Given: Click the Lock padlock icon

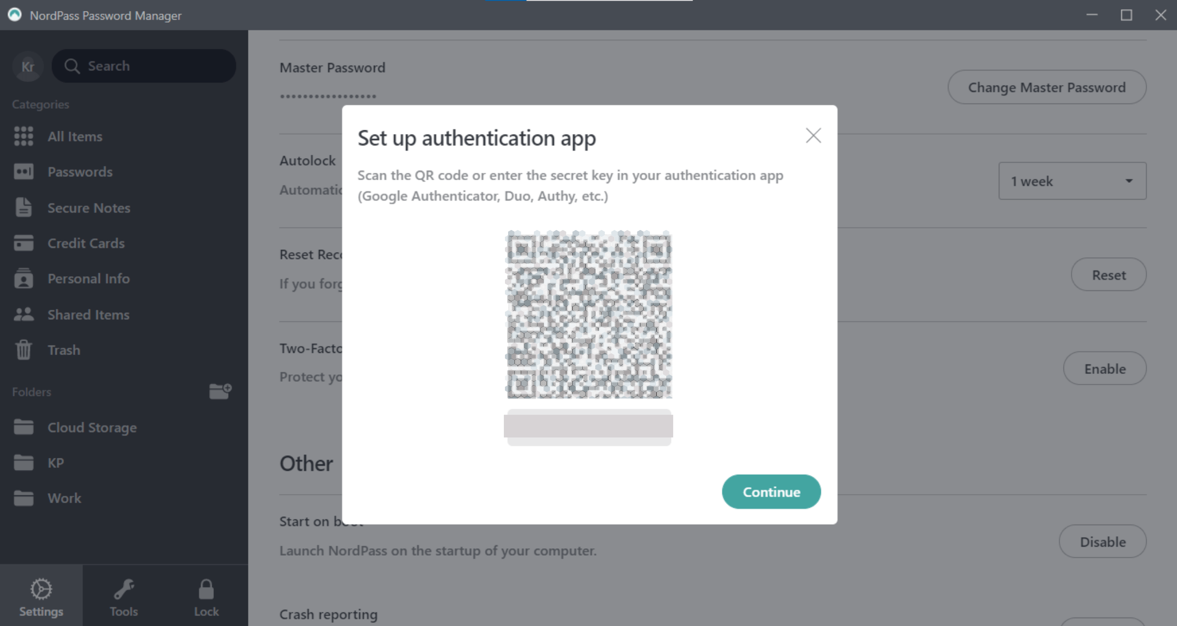Looking at the screenshot, I should pos(206,589).
